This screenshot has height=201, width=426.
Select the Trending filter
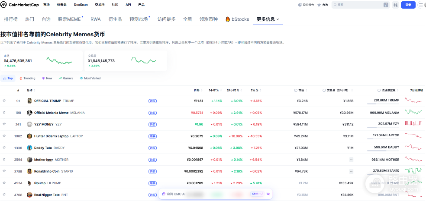(27, 78)
